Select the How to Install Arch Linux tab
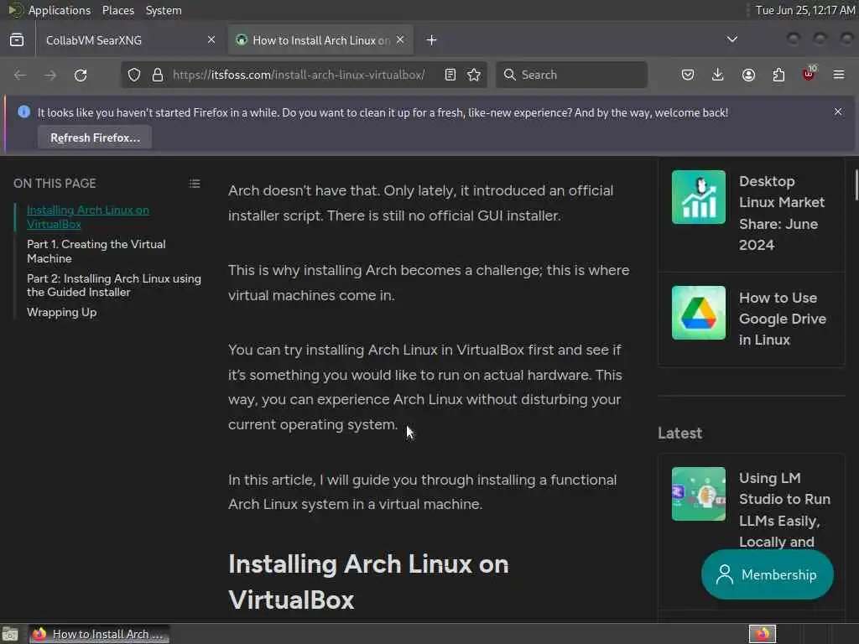859x644 pixels. (320, 40)
